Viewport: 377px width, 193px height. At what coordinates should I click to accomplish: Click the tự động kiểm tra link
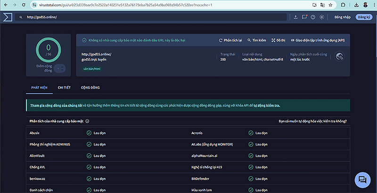267,105
